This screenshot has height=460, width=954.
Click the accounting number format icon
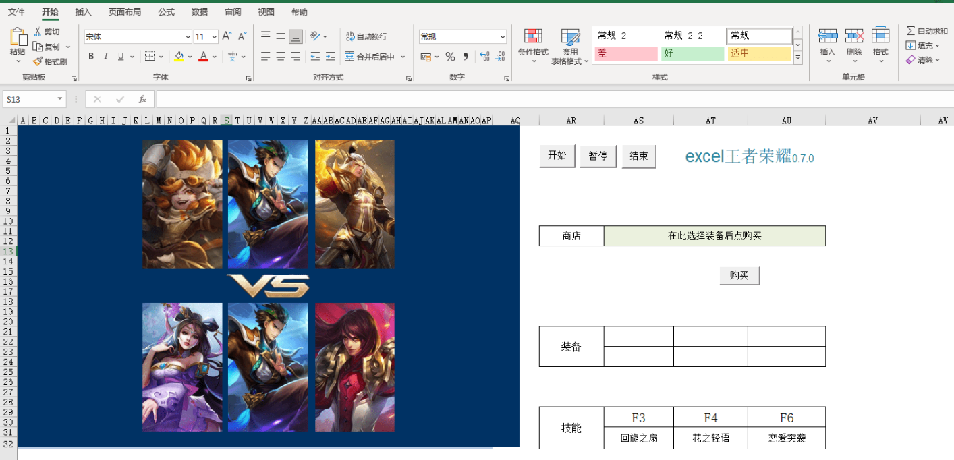pos(426,57)
